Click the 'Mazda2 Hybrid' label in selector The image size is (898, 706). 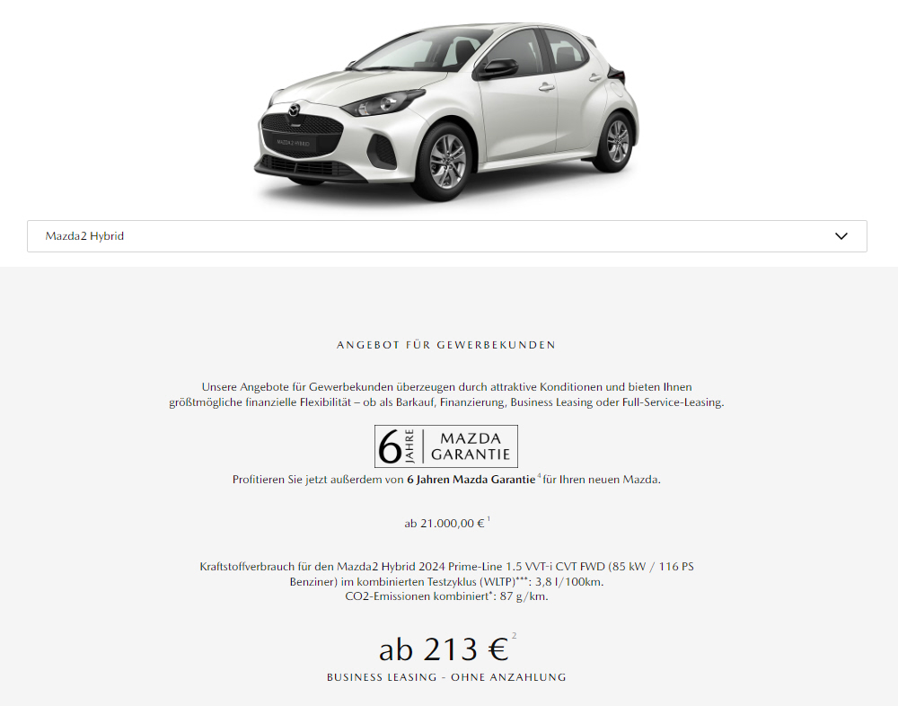84,236
